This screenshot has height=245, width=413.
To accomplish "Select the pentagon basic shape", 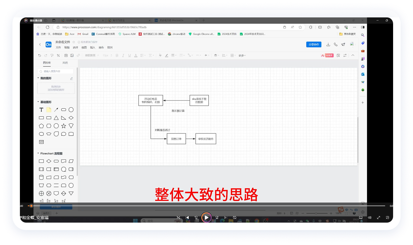I will coord(41,126).
